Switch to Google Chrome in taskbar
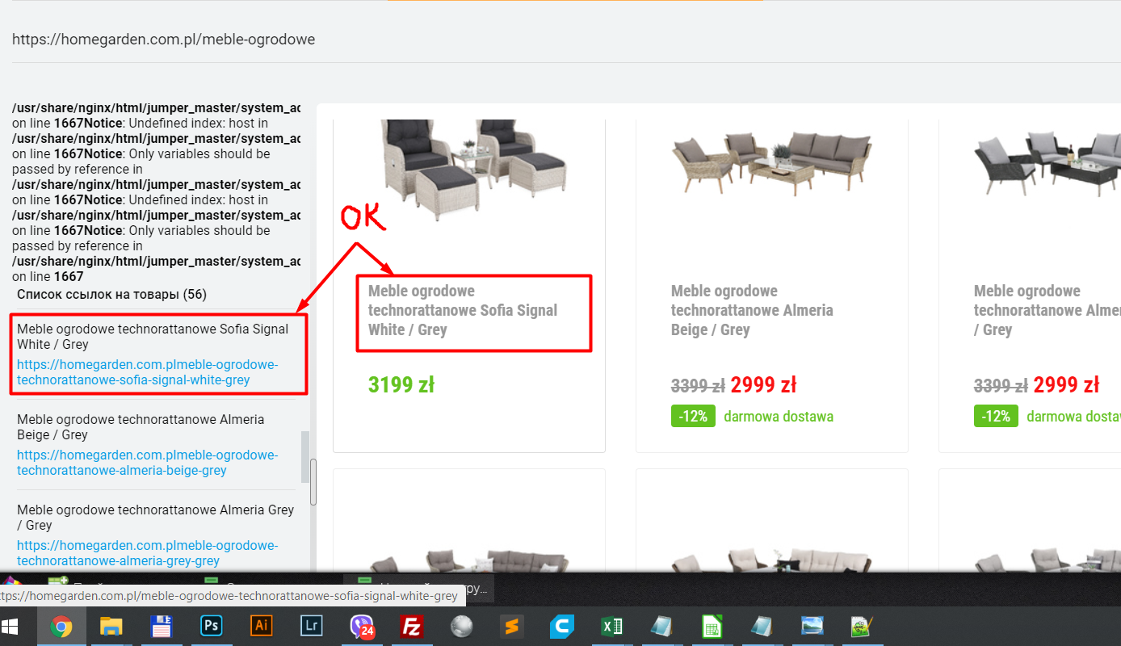Screen dimensions: 1121x646 tap(61, 627)
